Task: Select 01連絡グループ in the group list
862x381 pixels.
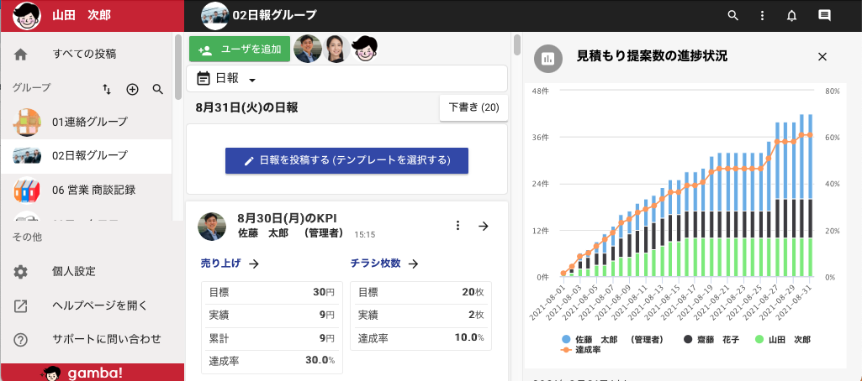Action: (x=87, y=122)
